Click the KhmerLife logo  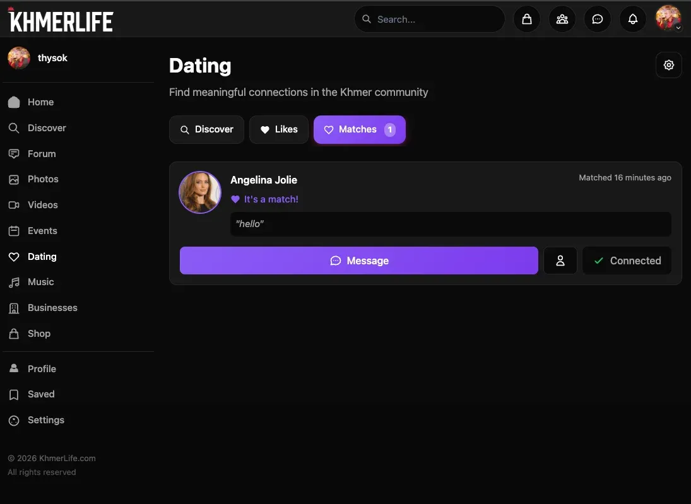pyautogui.click(x=61, y=20)
